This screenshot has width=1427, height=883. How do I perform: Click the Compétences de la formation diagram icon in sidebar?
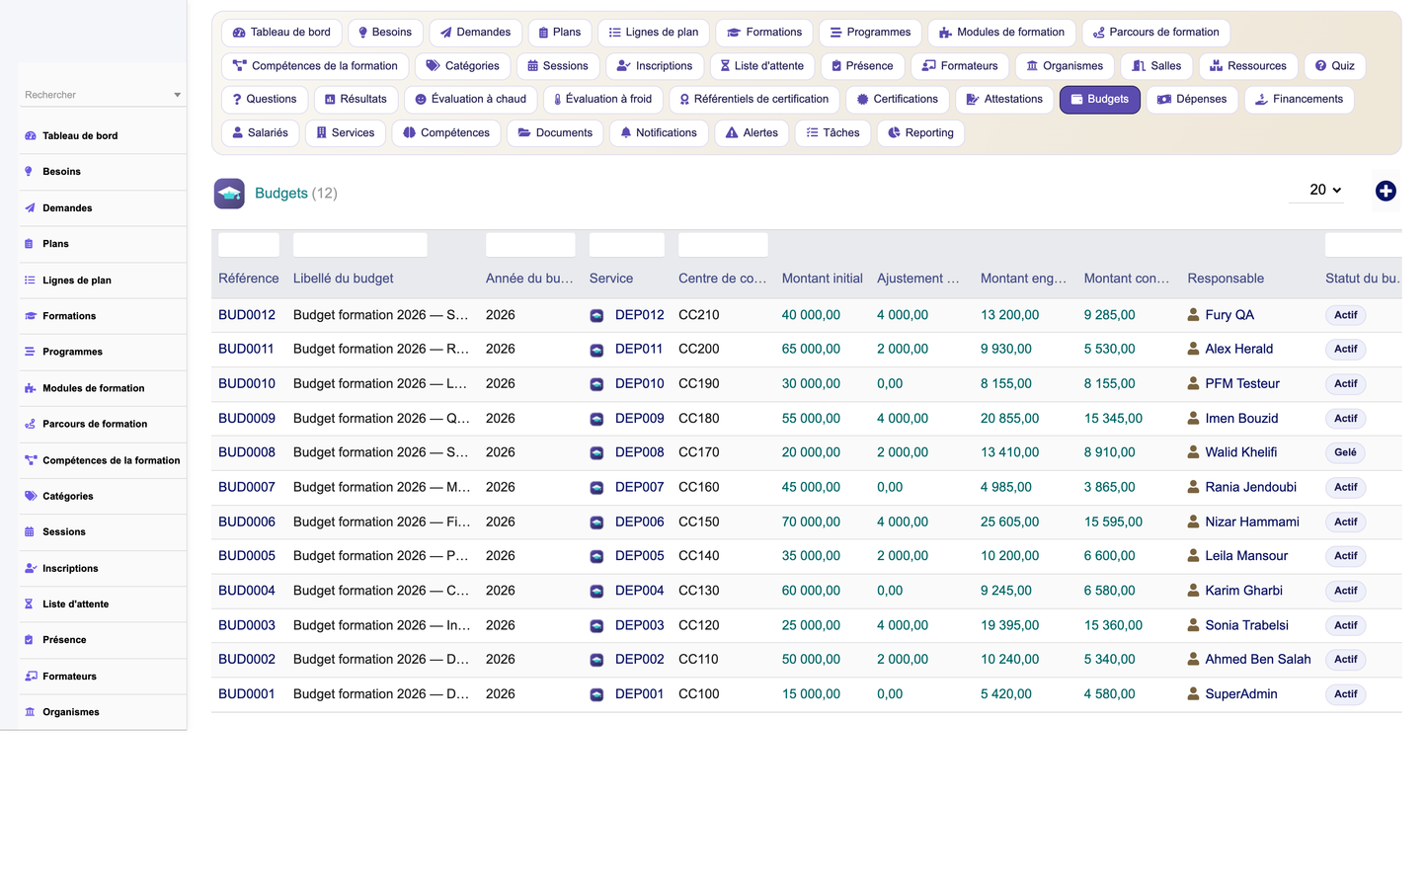(x=30, y=460)
